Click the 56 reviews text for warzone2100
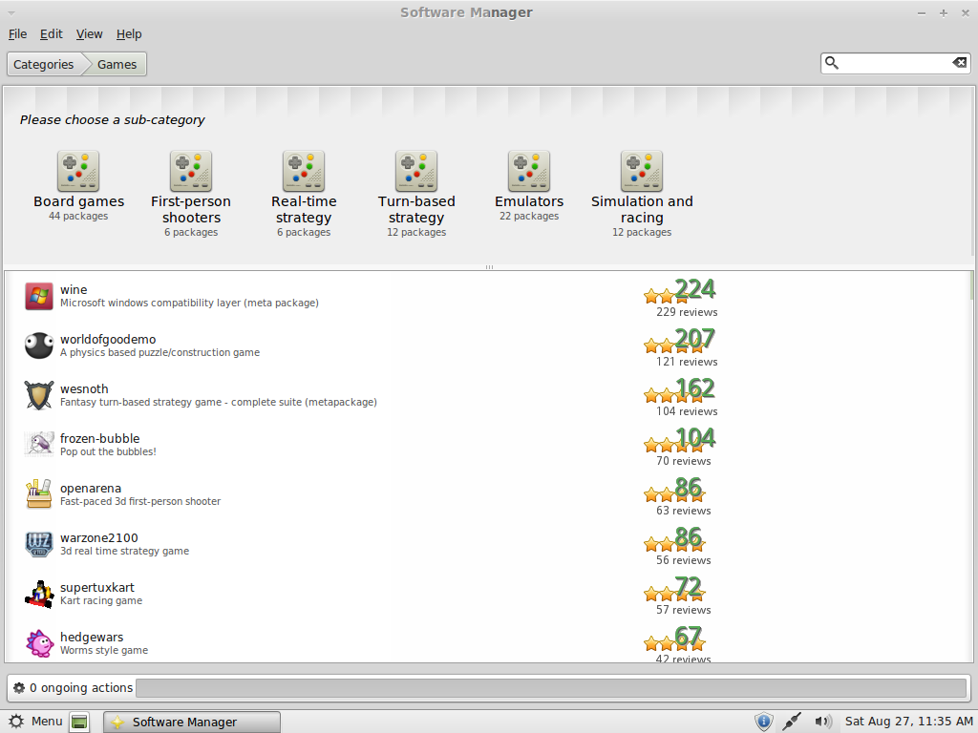This screenshot has width=978, height=733. (684, 560)
